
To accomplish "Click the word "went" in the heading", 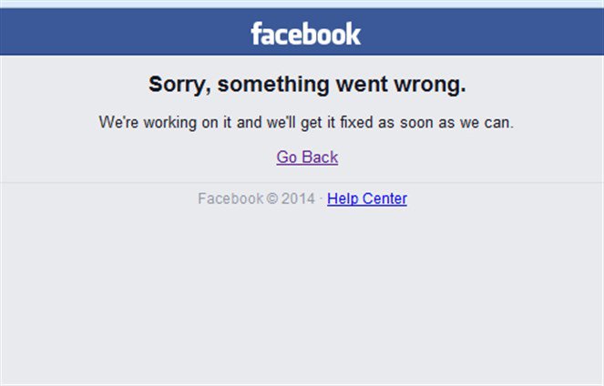I will click(x=362, y=85).
